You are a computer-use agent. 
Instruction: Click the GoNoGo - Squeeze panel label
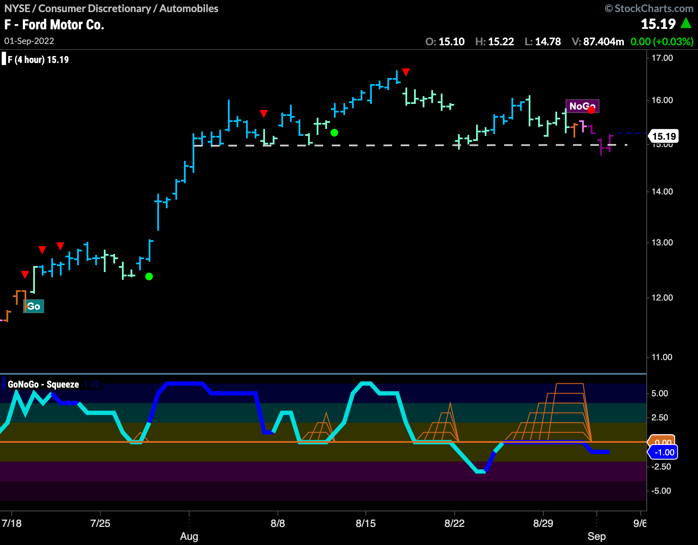[43, 384]
